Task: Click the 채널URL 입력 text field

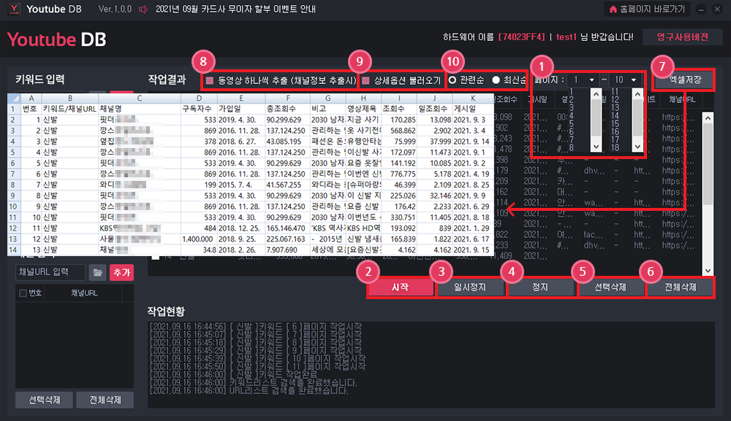Action: (50, 272)
